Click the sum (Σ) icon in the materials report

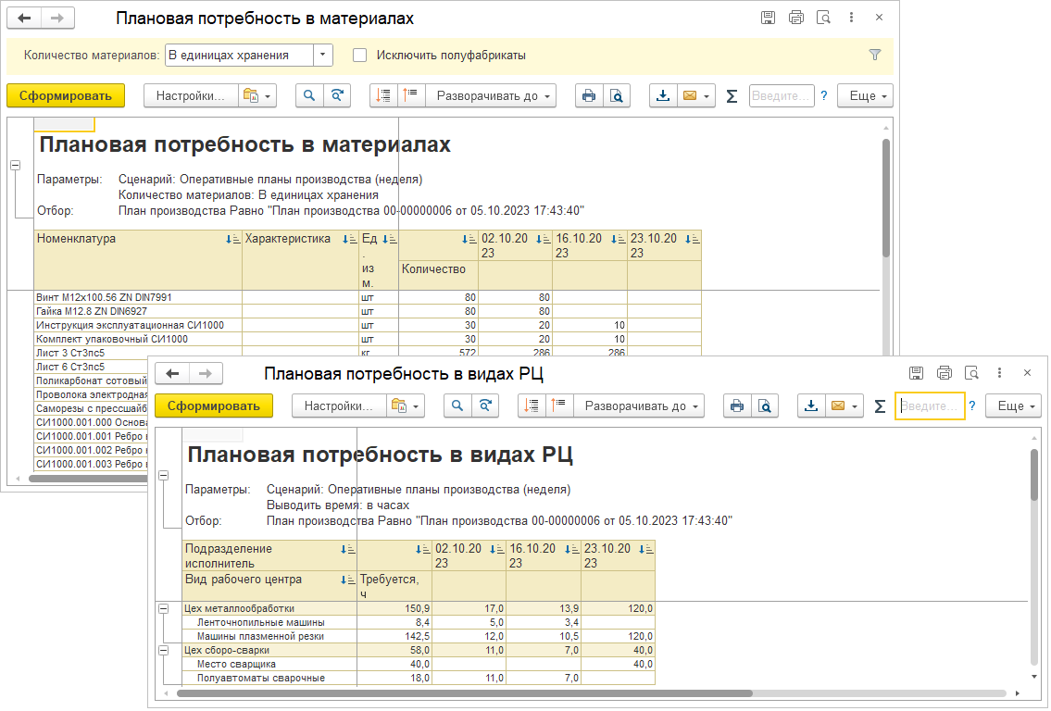pyautogui.click(x=732, y=95)
